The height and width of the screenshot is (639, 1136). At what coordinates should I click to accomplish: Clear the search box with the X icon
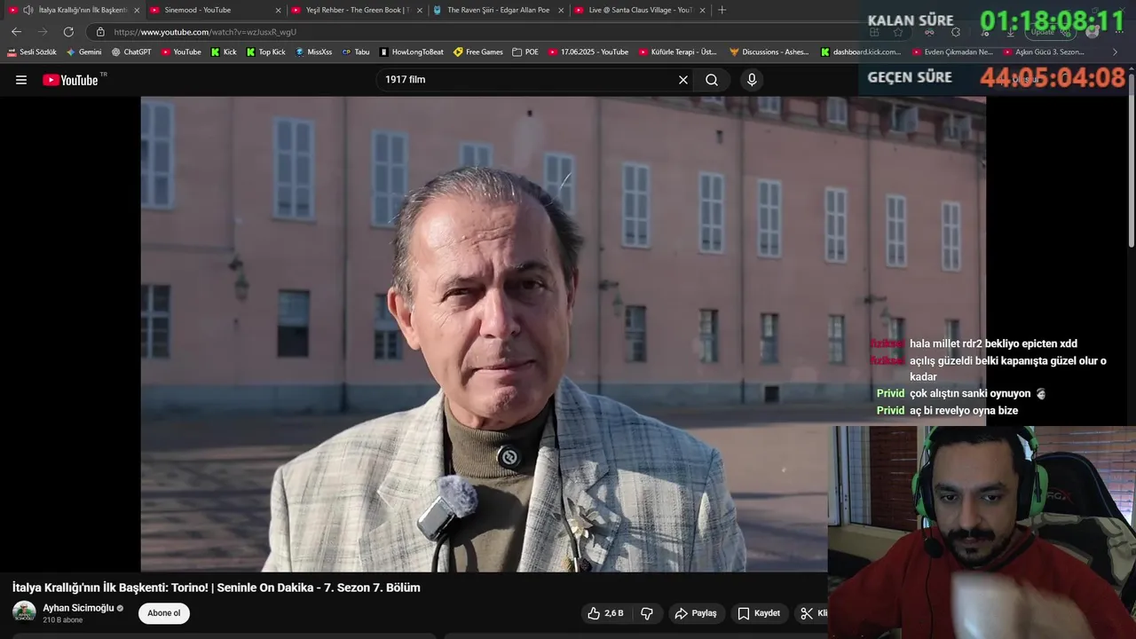[x=683, y=80]
